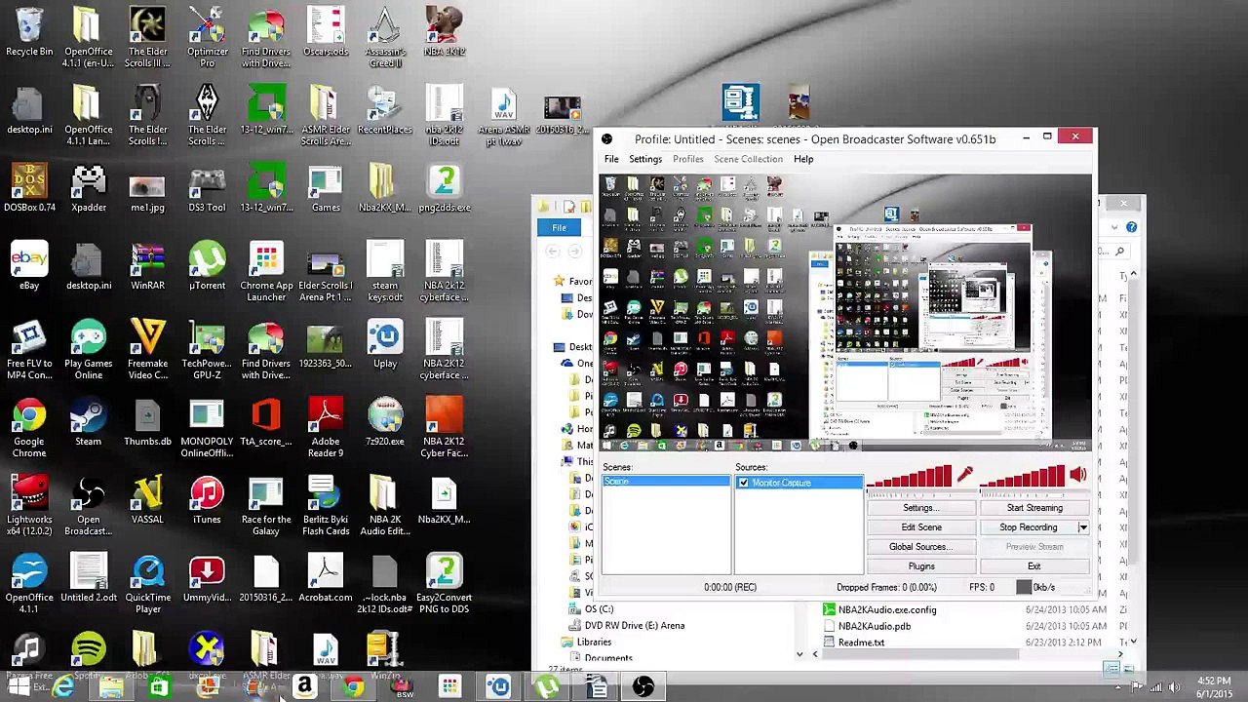
Task: Select the Steam desktop shortcut
Action: 89,423
